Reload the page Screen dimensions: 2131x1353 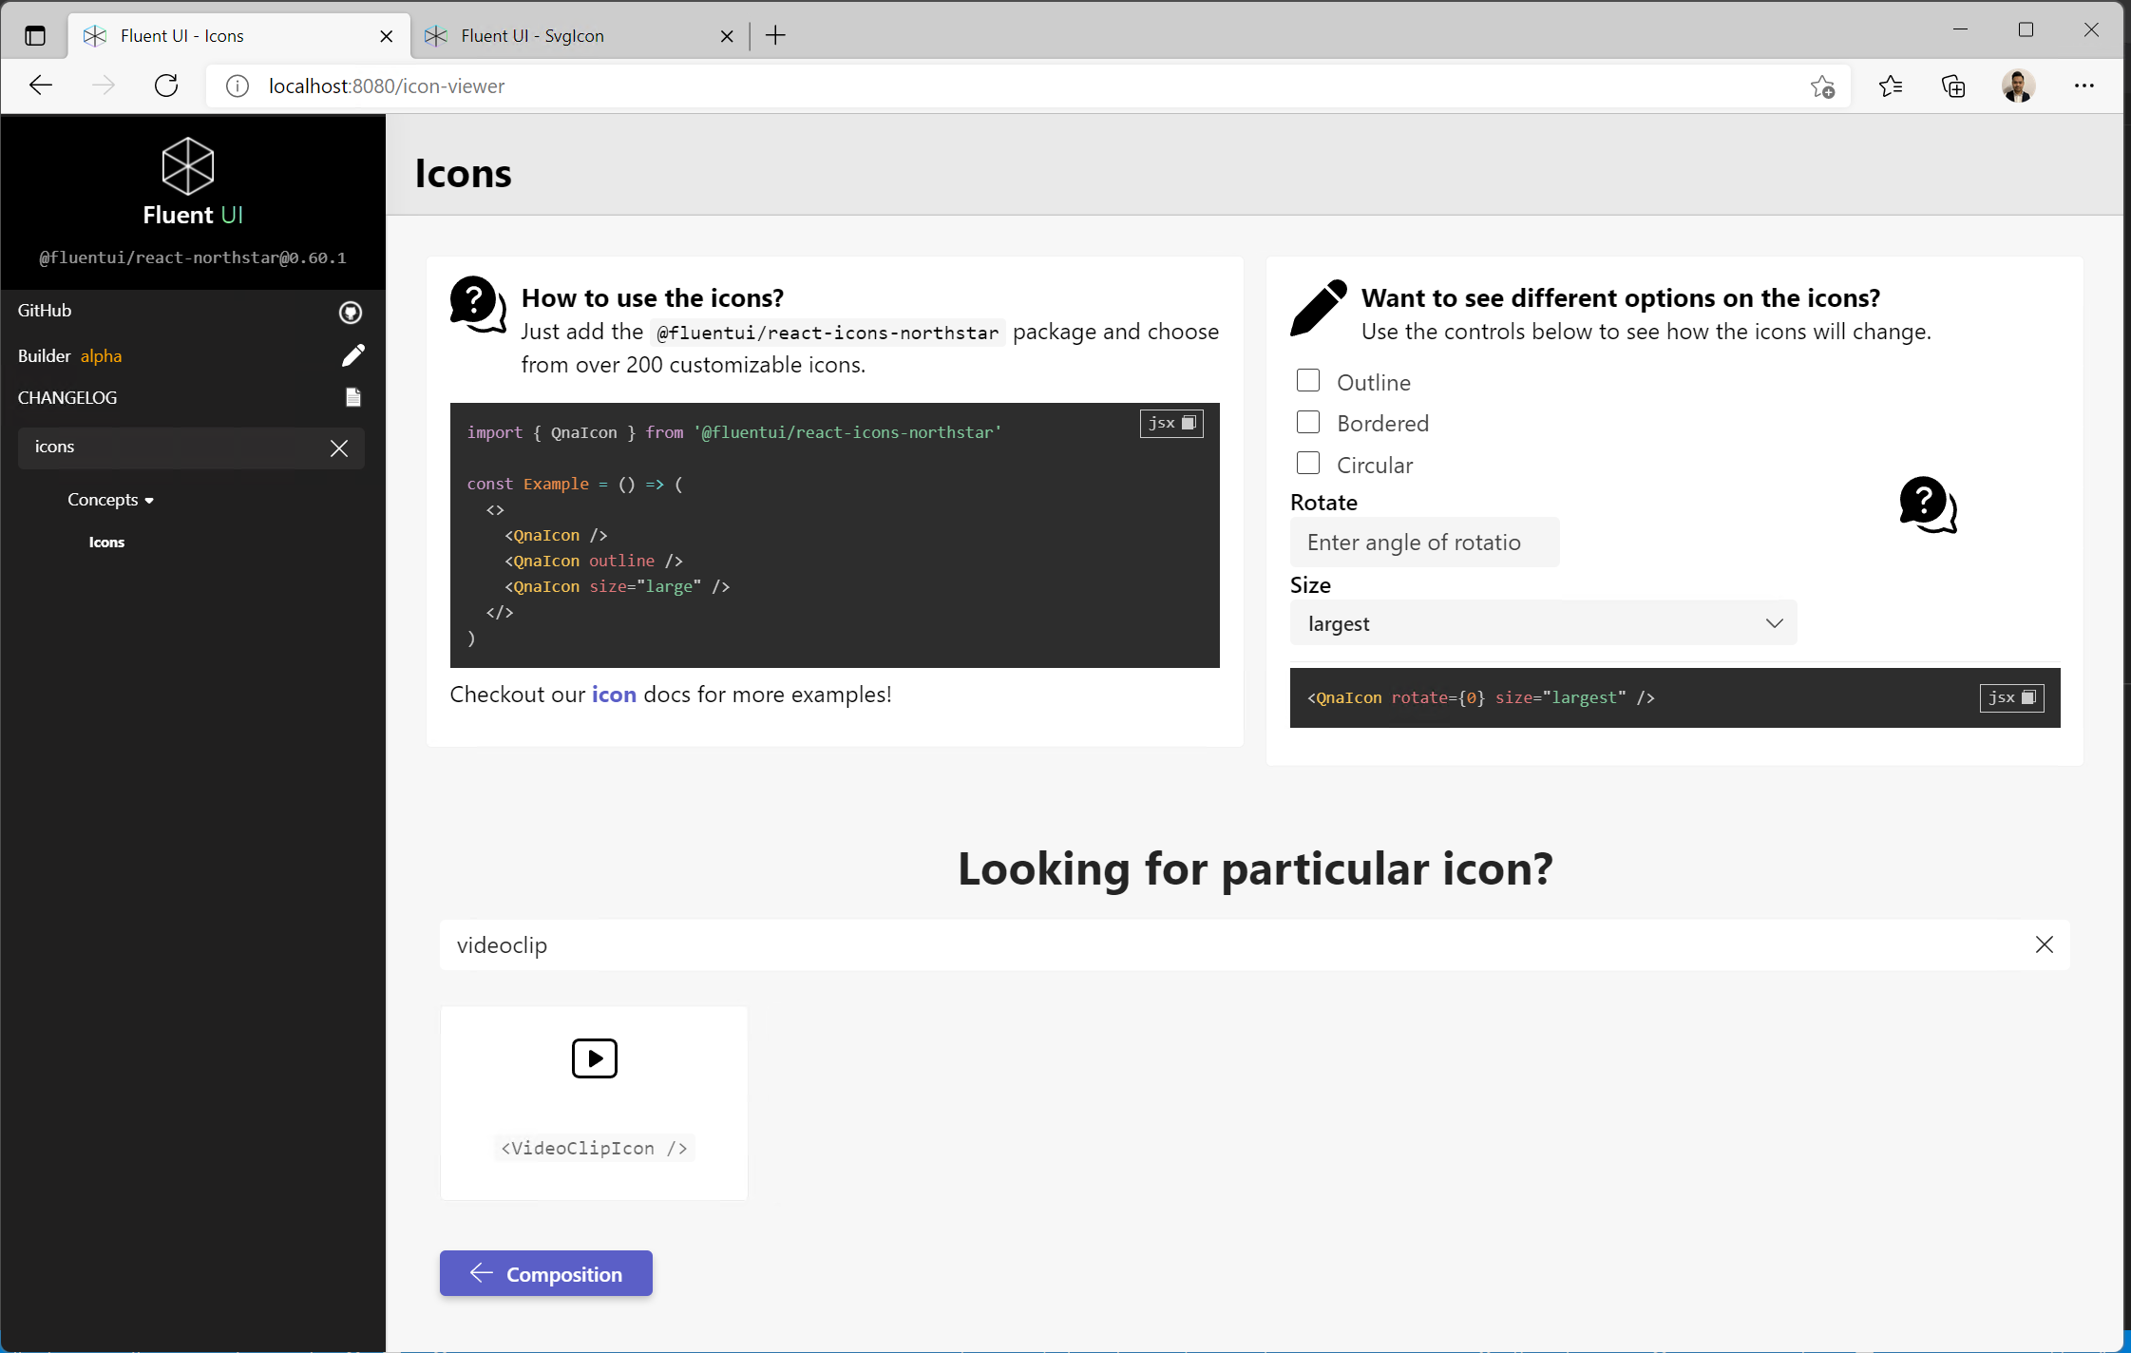tap(166, 86)
